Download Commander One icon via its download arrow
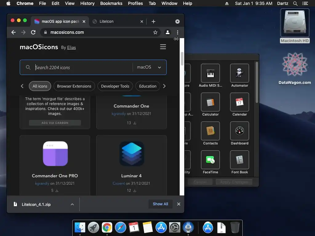 pos(135,123)
